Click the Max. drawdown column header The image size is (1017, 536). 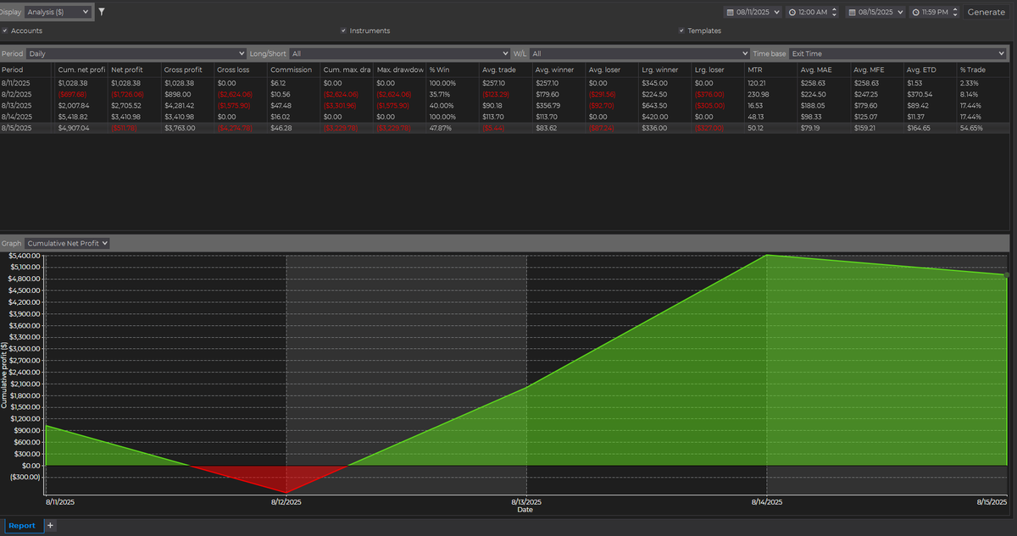point(400,69)
